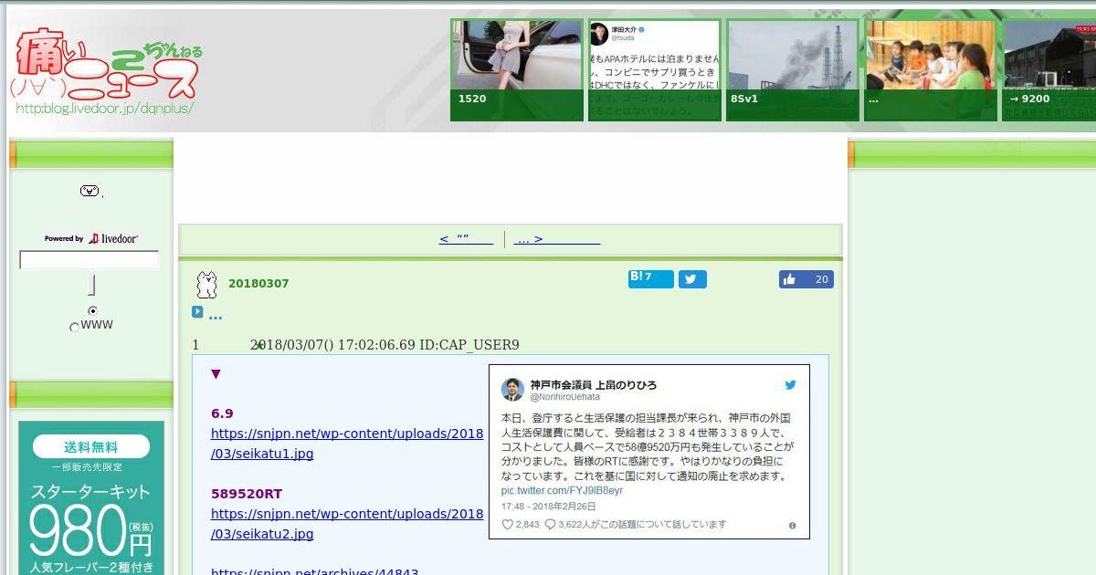
Task: Open the tweet thumbnail in header
Action: point(654,70)
